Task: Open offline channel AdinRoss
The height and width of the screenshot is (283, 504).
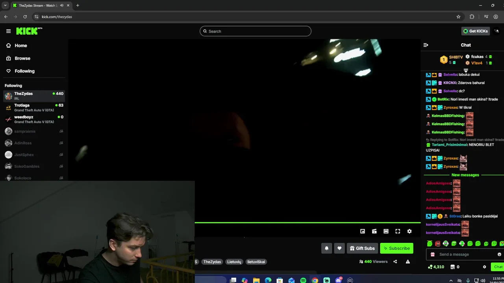Action: click(x=34, y=143)
